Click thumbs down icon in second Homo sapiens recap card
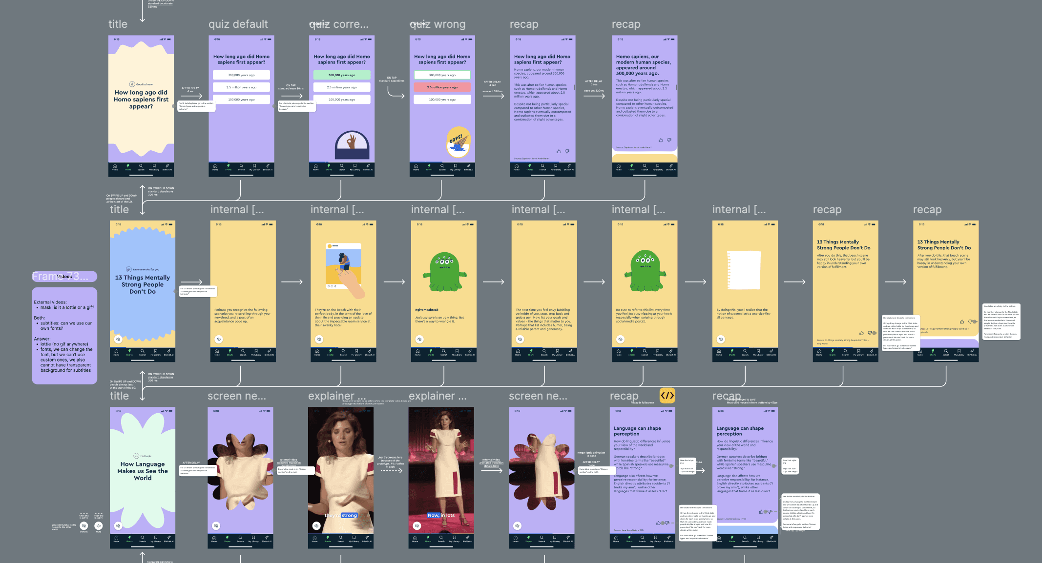 pyautogui.click(x=669, y=140)
